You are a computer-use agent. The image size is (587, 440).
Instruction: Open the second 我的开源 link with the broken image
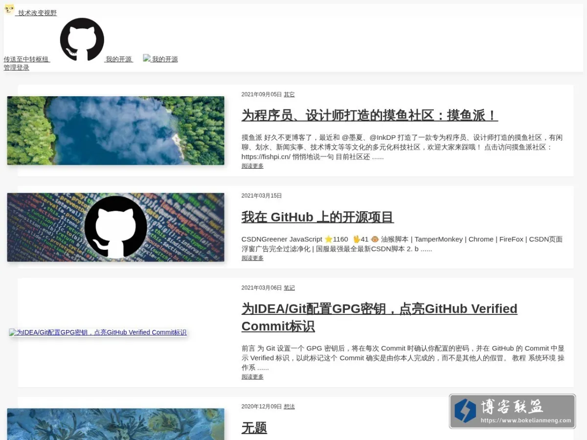(165, 59)
